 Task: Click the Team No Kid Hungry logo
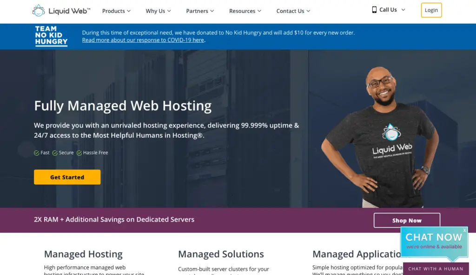tap(51, 36)
